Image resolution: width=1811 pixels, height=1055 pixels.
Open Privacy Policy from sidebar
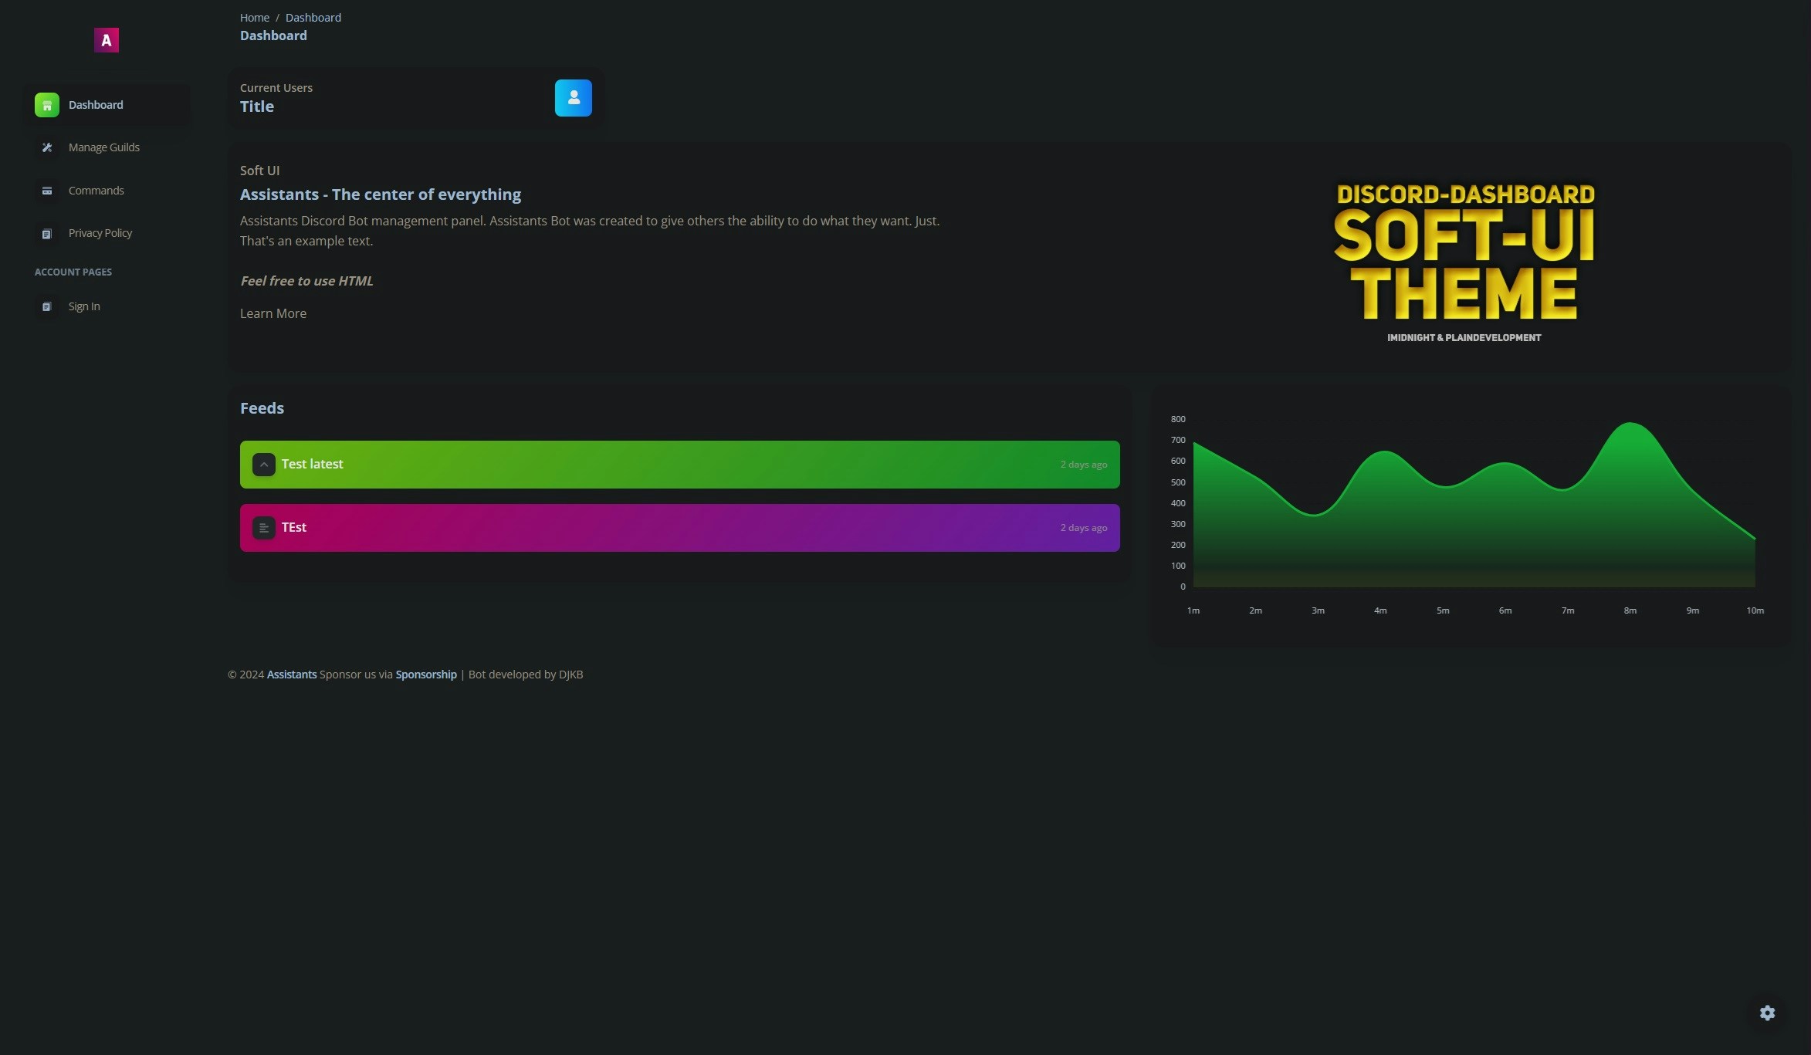(100, 233)
